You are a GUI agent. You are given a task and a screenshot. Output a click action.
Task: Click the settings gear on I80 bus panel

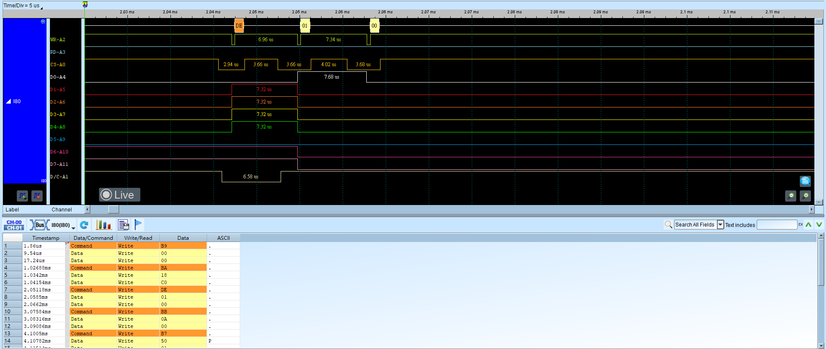(43, 21)
